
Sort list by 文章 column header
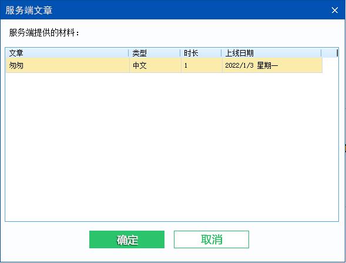coord(67,53)
